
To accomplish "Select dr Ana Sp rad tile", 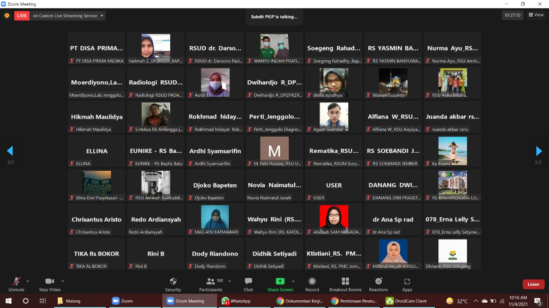I will click(x=393, y=219).
